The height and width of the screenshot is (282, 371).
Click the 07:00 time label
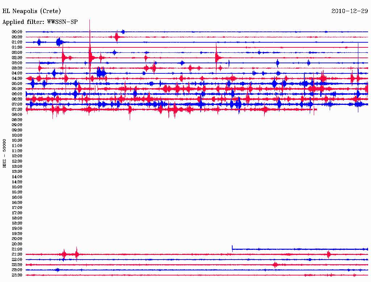pos(17,104)
